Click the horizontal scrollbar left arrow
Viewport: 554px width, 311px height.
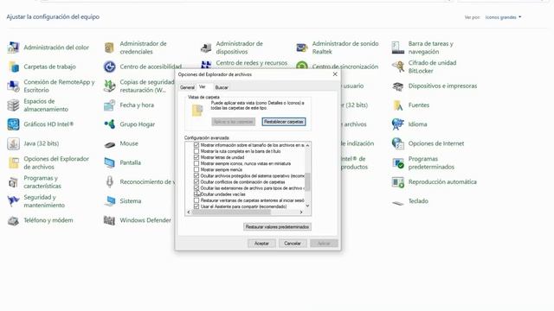[x=189, y=212]
